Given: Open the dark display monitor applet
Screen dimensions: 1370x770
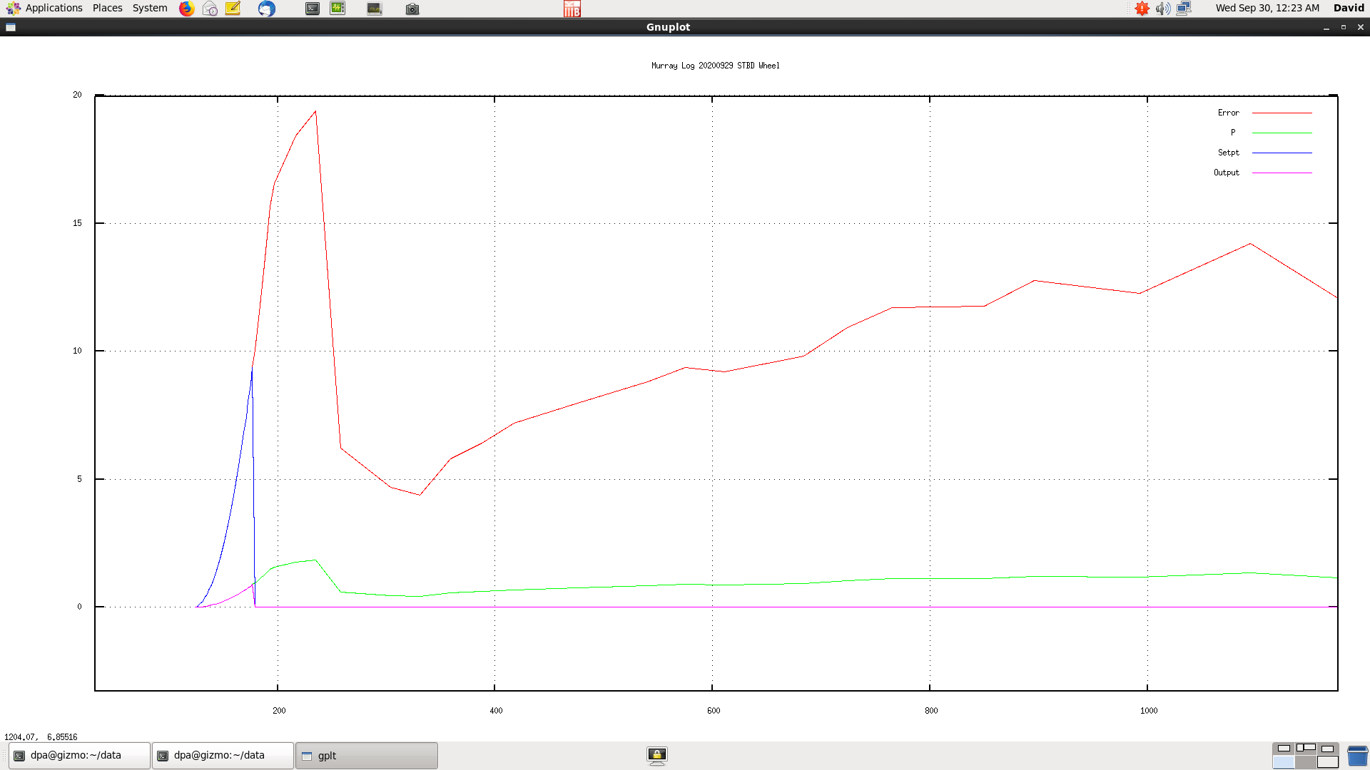Looking at the screenshot, I should click(375, 9).
